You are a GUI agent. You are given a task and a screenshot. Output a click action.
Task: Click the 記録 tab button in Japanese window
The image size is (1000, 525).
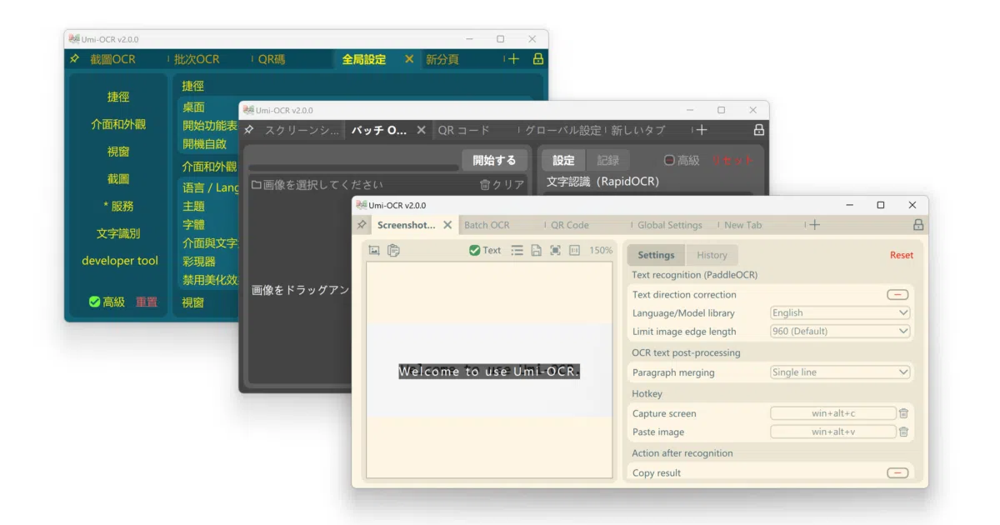click(608, 160)
